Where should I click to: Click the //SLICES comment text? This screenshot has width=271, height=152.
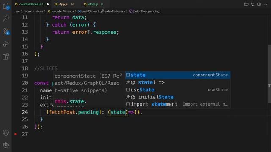[x=46, y=68]
